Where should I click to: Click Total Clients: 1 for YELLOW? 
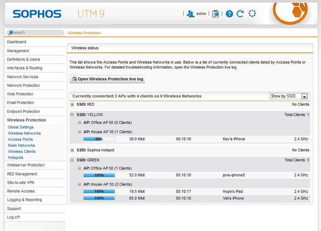[297, 115]
